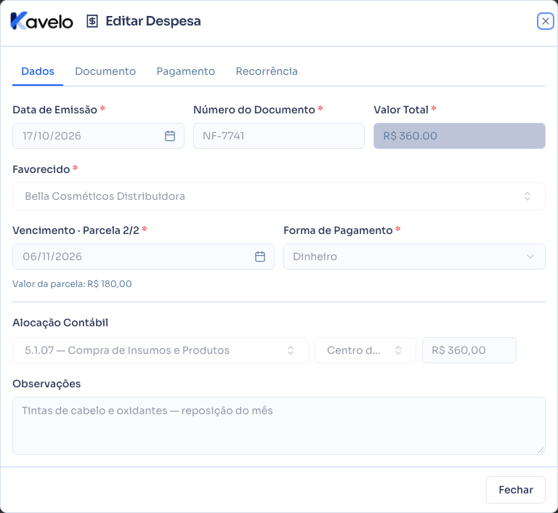Screen dimensions: 558x513
Task: Click the Favorecido up-down chevron arrows
Action: coord(527,196)
